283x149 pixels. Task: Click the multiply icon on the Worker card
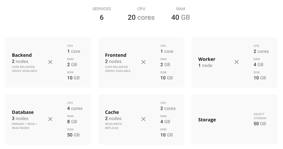(x=237, y=62)
